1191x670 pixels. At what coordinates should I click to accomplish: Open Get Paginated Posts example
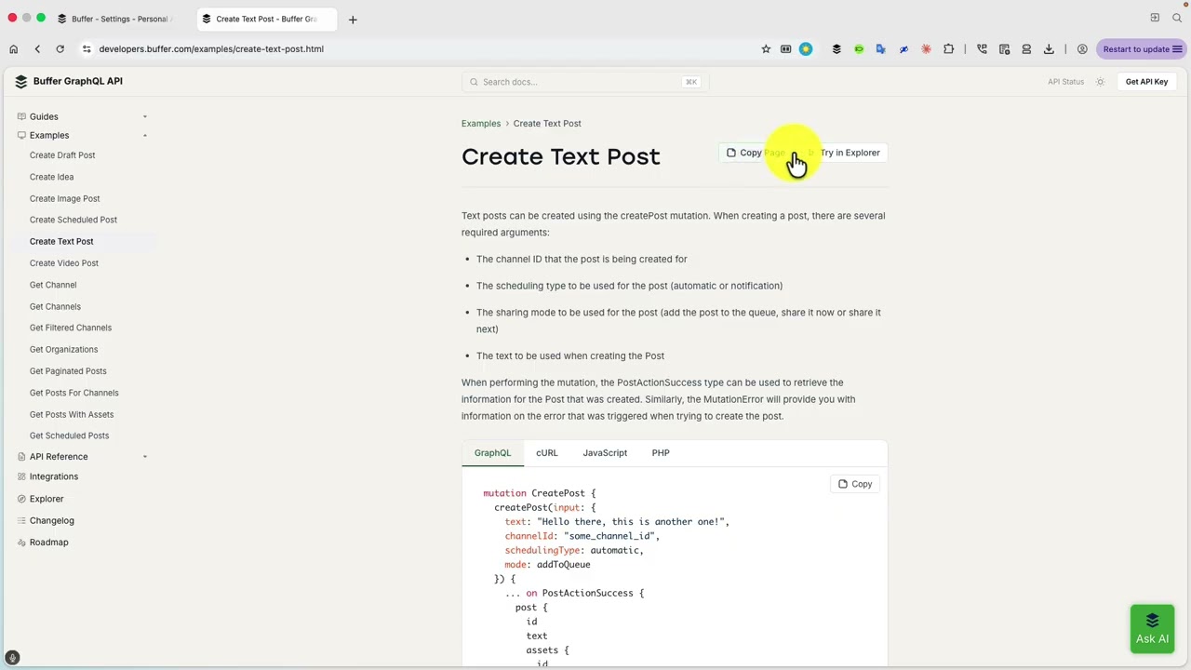click(68, 371)
